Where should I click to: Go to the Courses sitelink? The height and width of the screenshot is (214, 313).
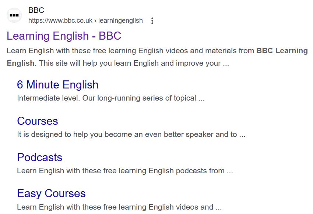coord(38,121)
